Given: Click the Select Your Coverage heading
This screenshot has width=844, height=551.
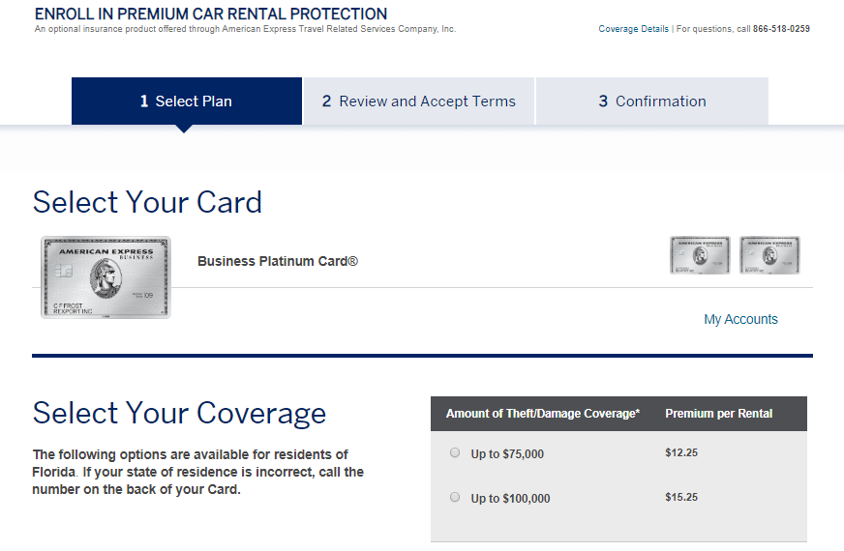Looking at the screenshot, I should [x=179, y=413].
